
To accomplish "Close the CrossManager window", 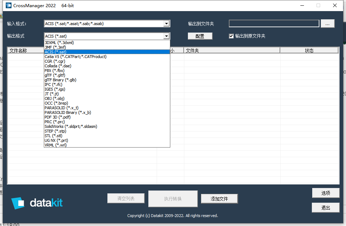I will (x=335, y=5).
